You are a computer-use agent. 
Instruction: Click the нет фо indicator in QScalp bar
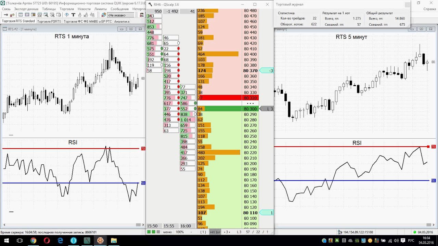216,232
